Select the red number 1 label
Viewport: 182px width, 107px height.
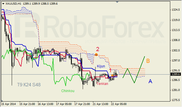[110, 71]
